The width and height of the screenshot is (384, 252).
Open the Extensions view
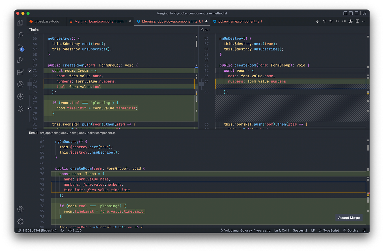(20, 72)
